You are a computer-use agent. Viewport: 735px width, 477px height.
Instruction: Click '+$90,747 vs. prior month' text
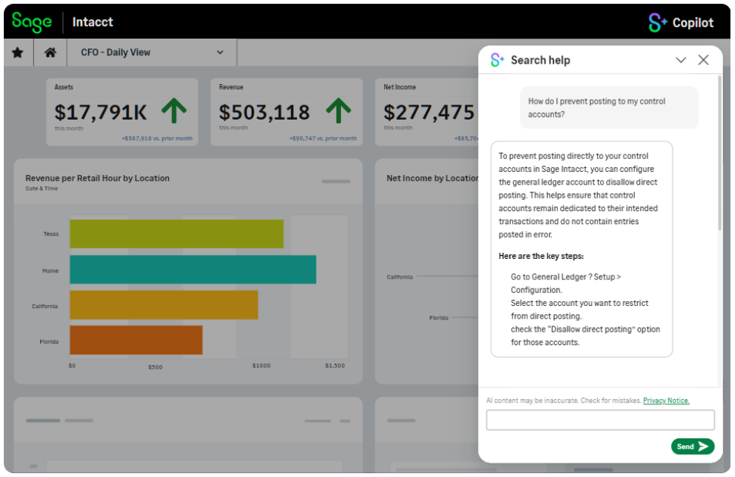323,139
